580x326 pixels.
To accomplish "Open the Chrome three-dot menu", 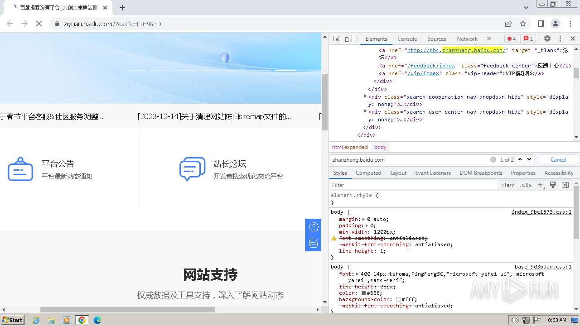I will (x=570, y=24).
